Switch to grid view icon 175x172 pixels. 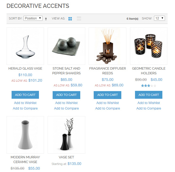coord(70,19)
